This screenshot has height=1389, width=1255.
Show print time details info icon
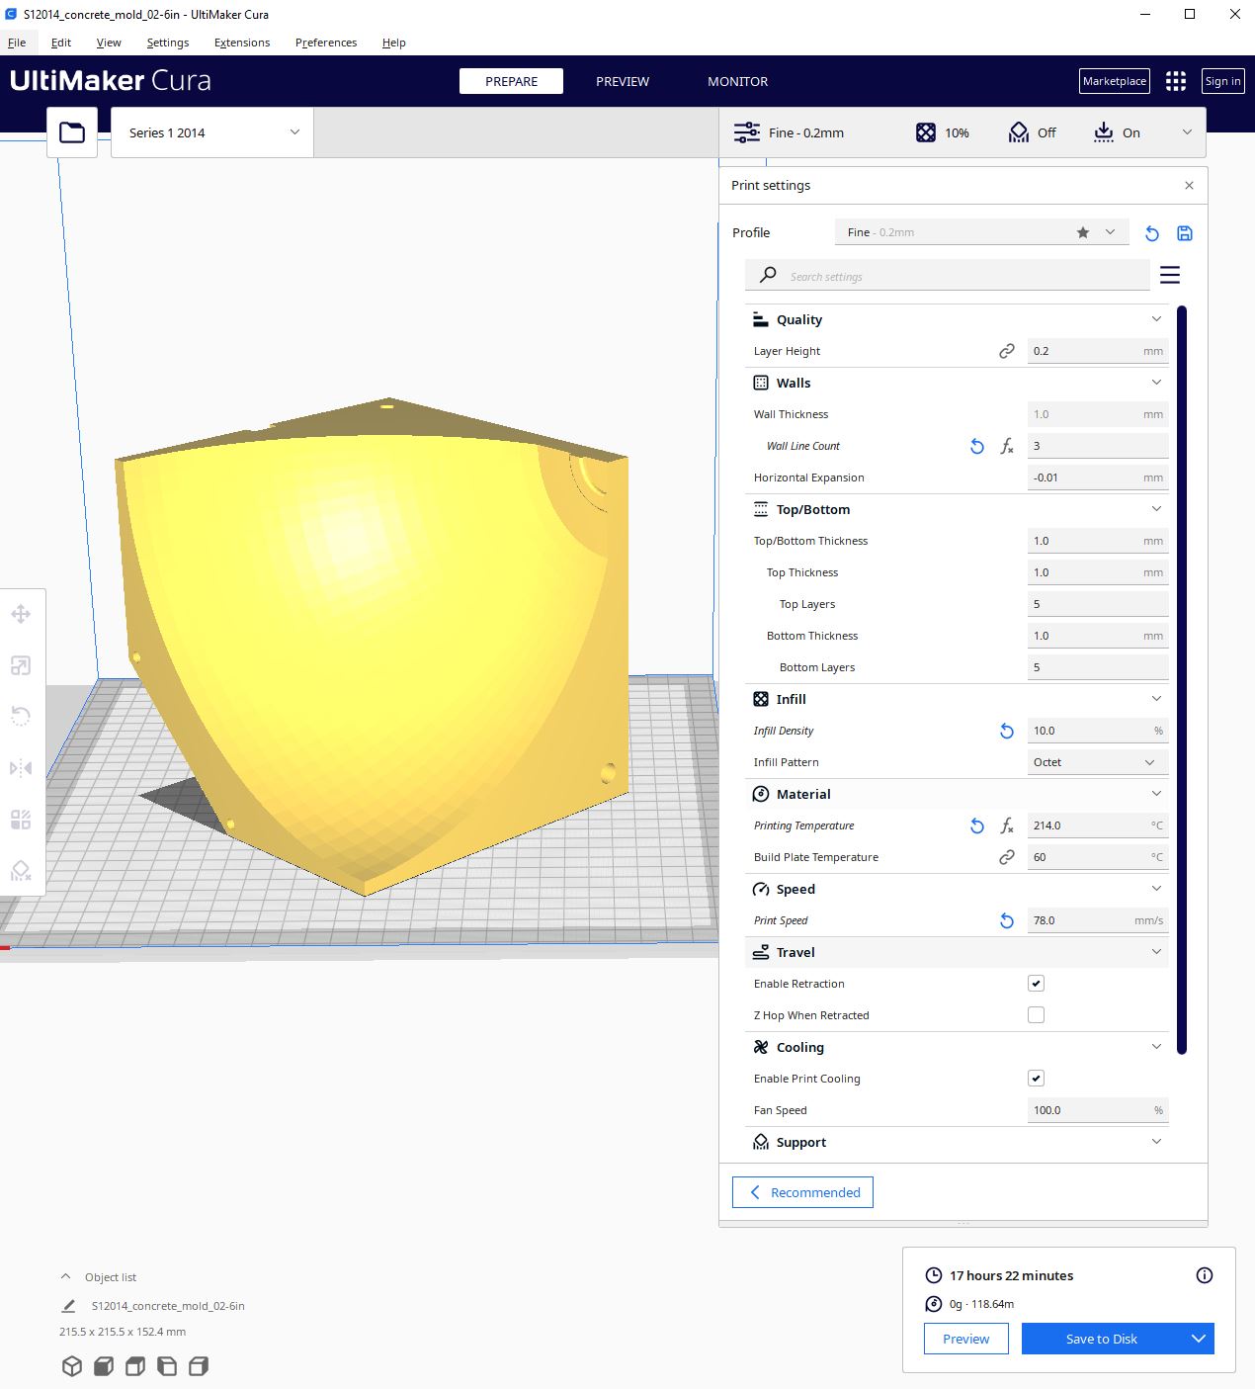[x=1205, y=1275]
